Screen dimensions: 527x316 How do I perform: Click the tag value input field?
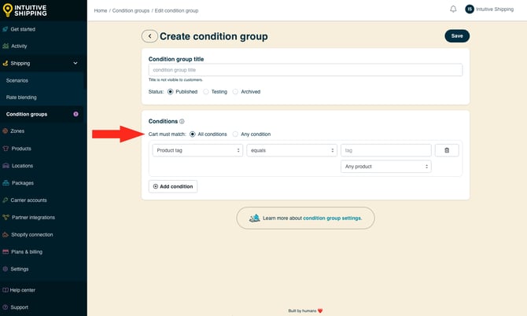pos(386,150)
